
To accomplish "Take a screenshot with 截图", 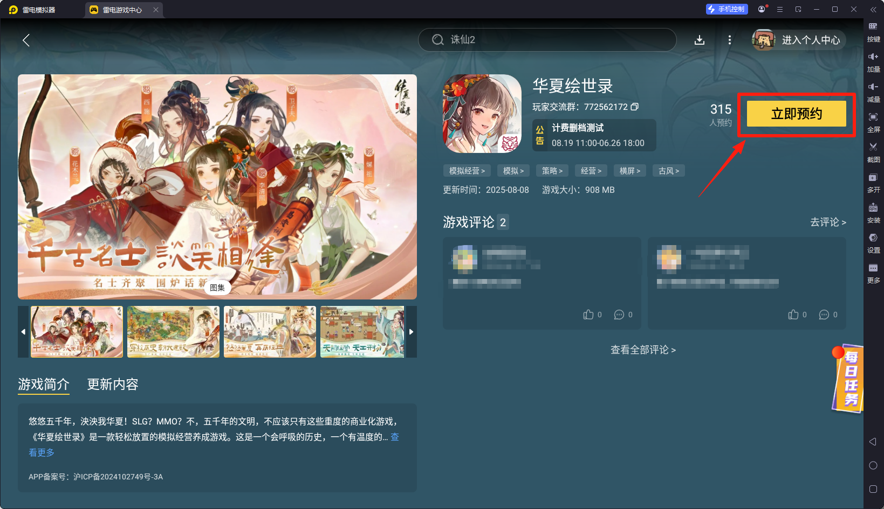I will click(x=873, y=153).
